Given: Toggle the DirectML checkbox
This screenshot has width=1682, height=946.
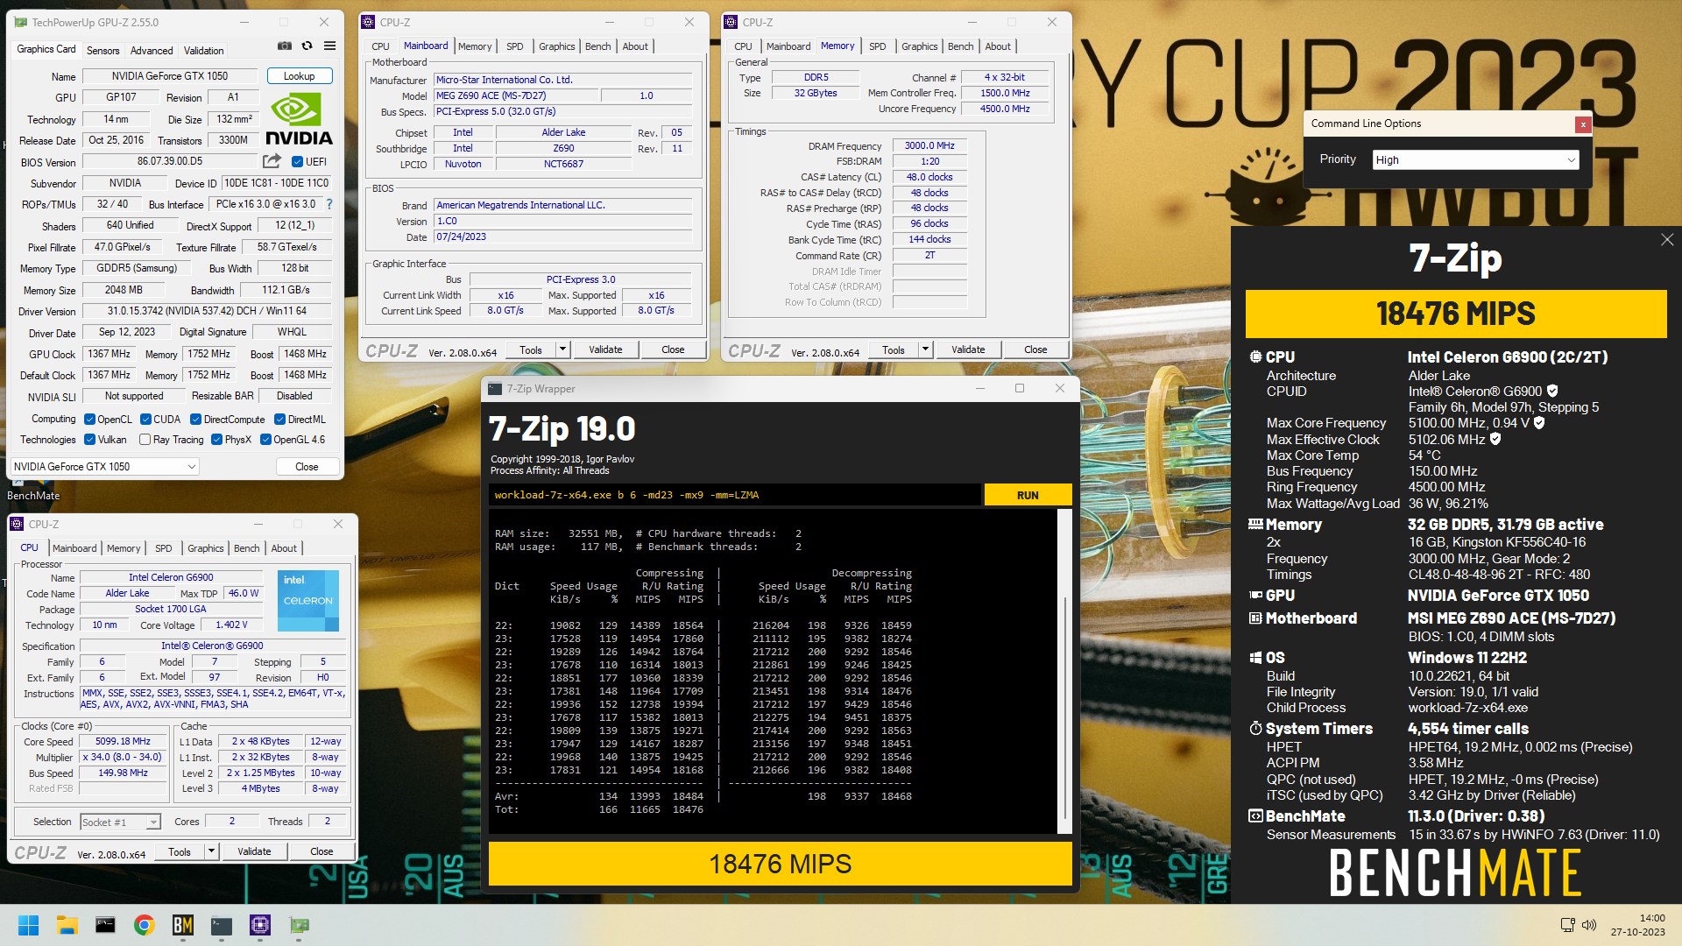Looking at the screenshot, I should [280, 420].
